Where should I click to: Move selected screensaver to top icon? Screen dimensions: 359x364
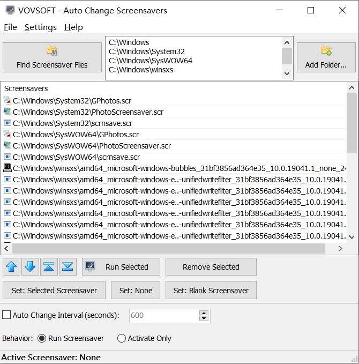coord(49,267)
